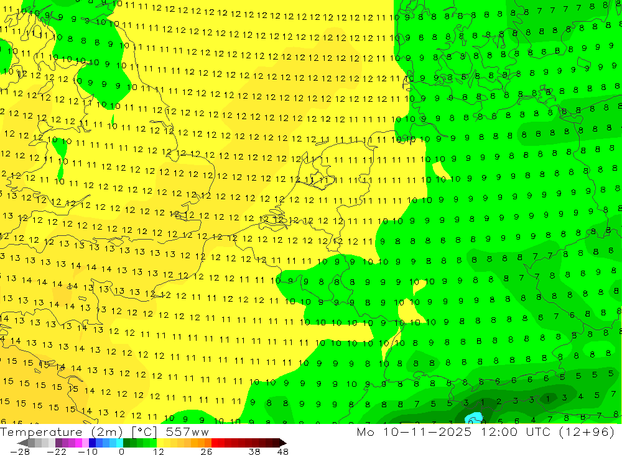Image resolution: width=622 pixels, height=455 pixels.
Task: Click the -10 legend scale label
Action: point(87,452)
